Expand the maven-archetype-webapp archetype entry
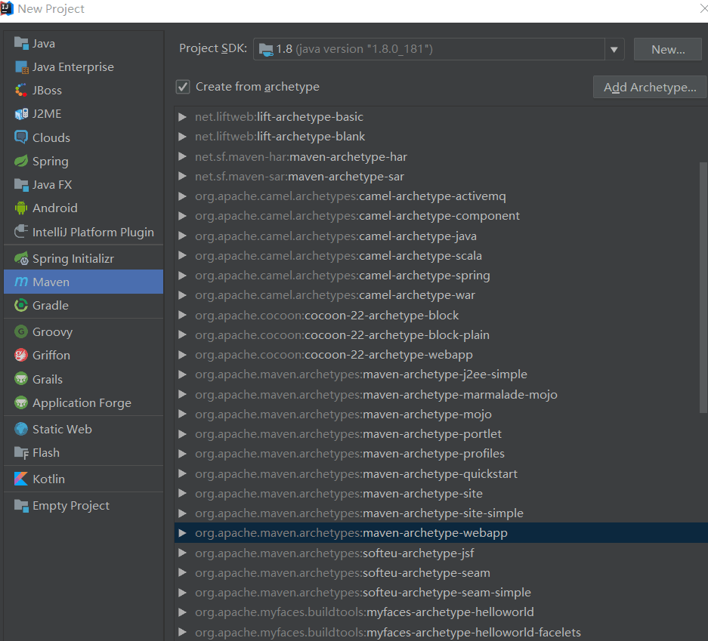The width and height of the screenshot is (708, 641). 181,532
